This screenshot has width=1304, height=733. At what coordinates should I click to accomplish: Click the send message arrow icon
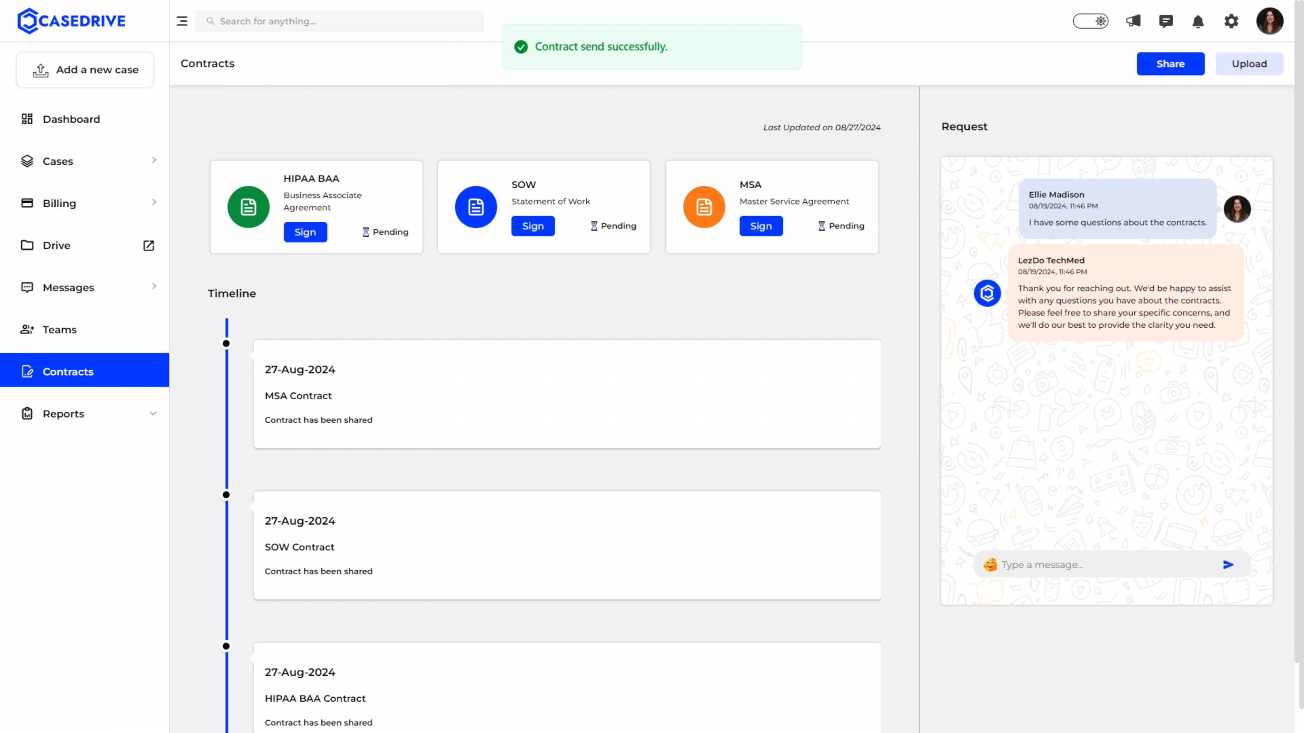1228,565
